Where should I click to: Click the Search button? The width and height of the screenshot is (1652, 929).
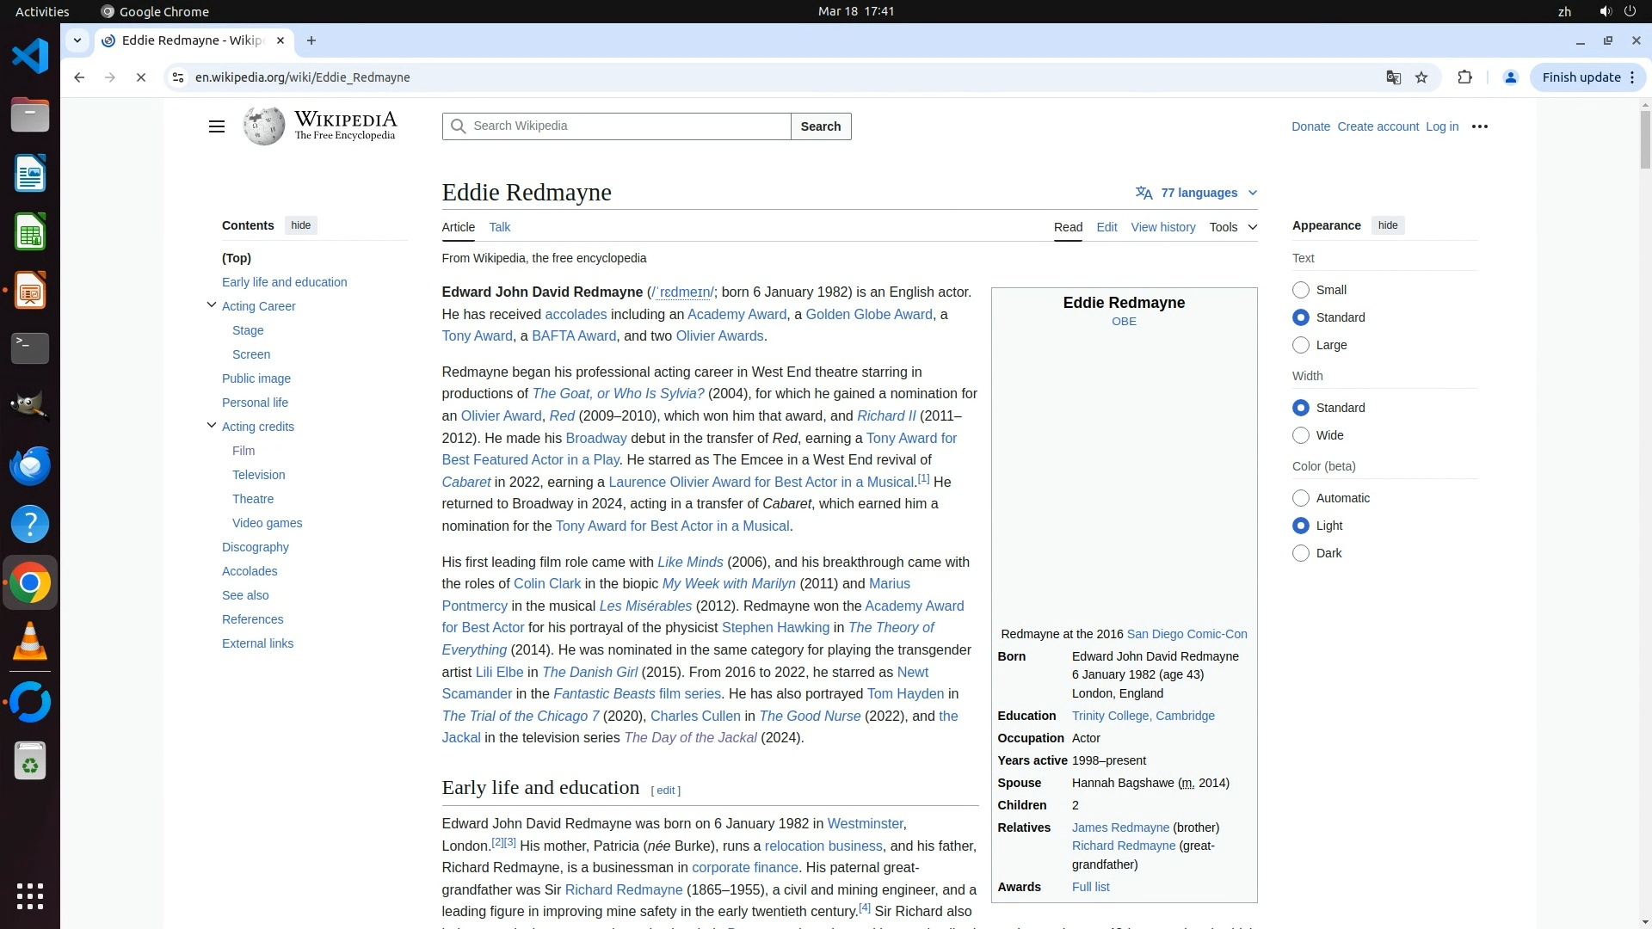(820, 126)
